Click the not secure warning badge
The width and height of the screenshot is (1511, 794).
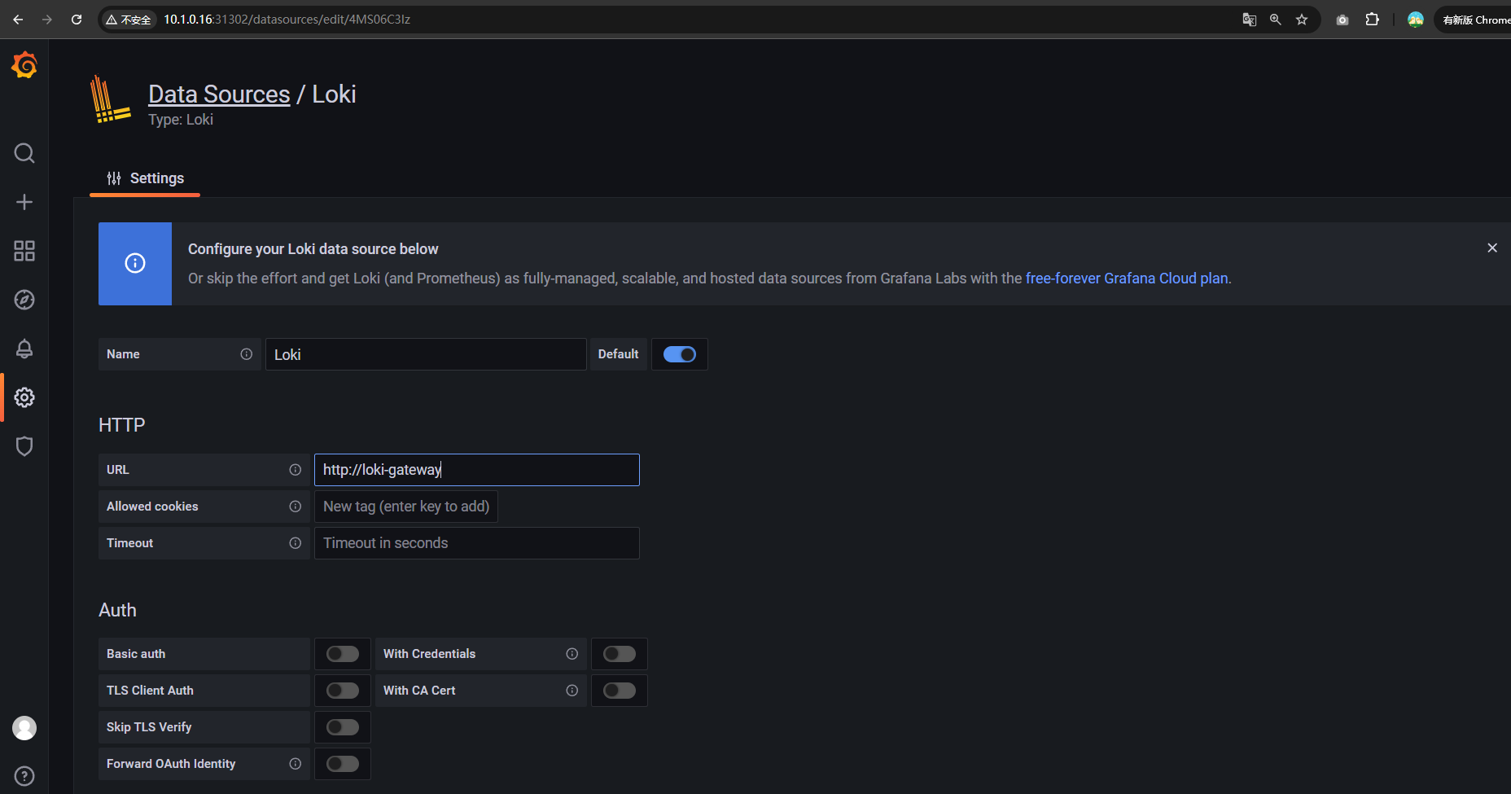[129, 20]
